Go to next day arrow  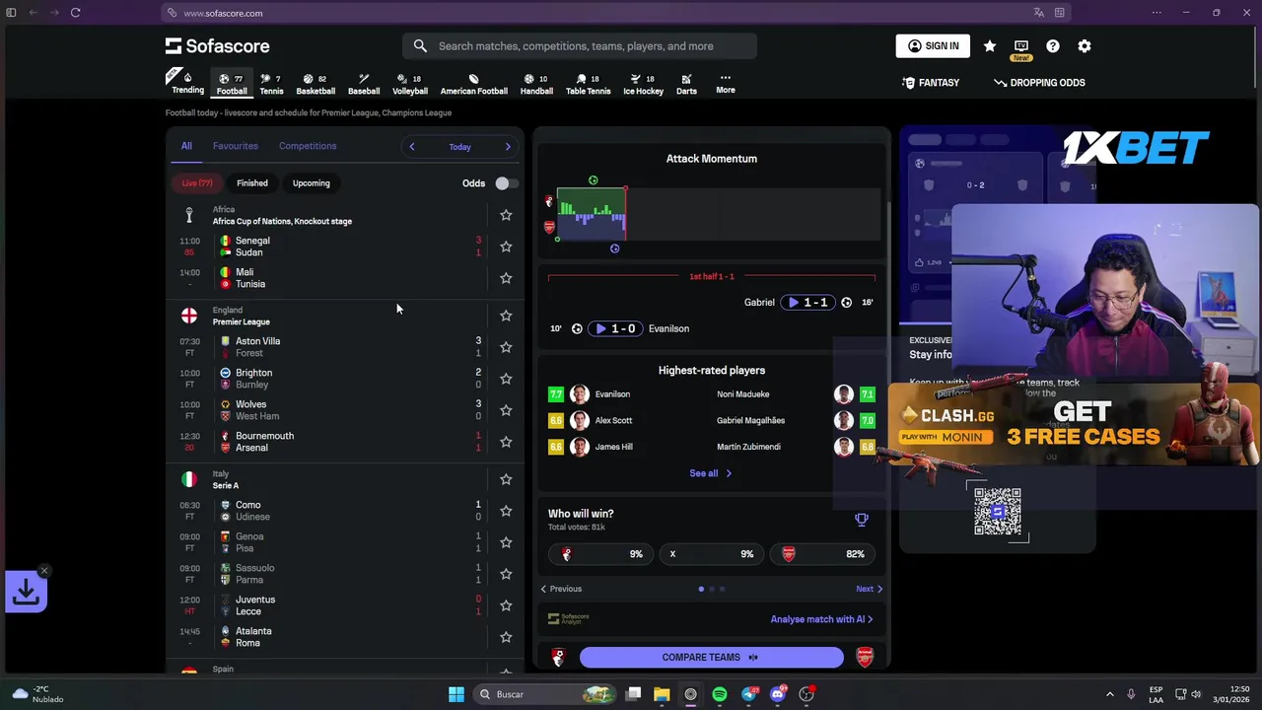pos(508,147)
